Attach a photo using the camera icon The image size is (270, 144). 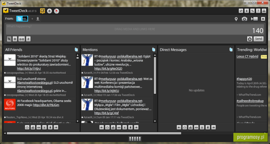tap(244, 19)
